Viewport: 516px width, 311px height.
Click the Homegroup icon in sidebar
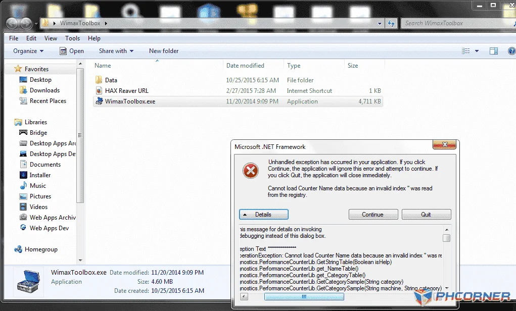click(18, 249)
